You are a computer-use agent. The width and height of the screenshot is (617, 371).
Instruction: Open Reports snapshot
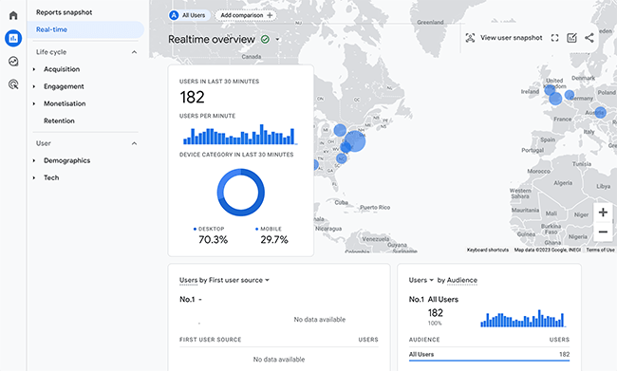(x=65, y=12)
